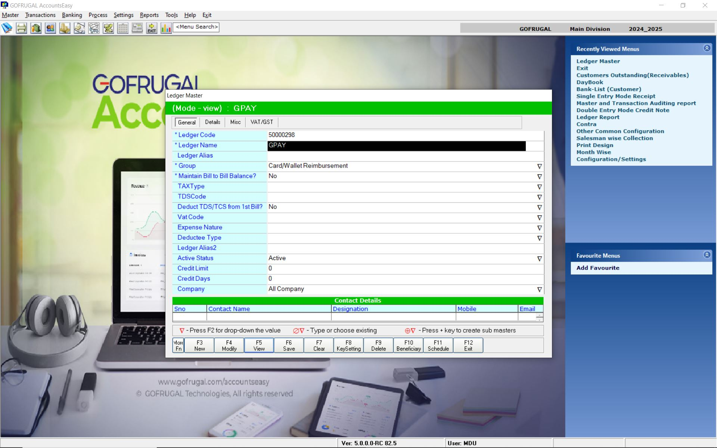Click the cloud gears toolbar icon
The height and width of the screenshot is (448, 717).
coord(94,28)
